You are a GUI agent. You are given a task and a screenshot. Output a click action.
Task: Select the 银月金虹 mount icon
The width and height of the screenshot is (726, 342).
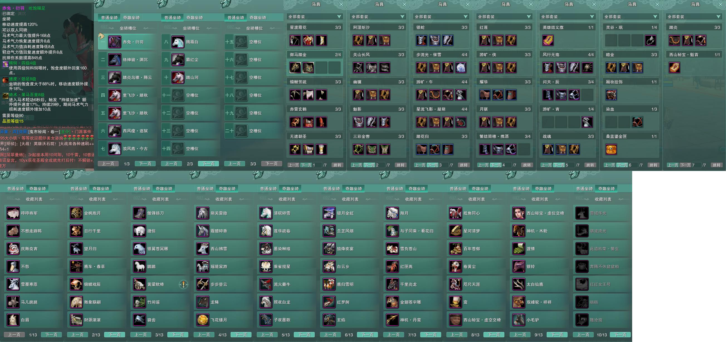coord(329,213)
